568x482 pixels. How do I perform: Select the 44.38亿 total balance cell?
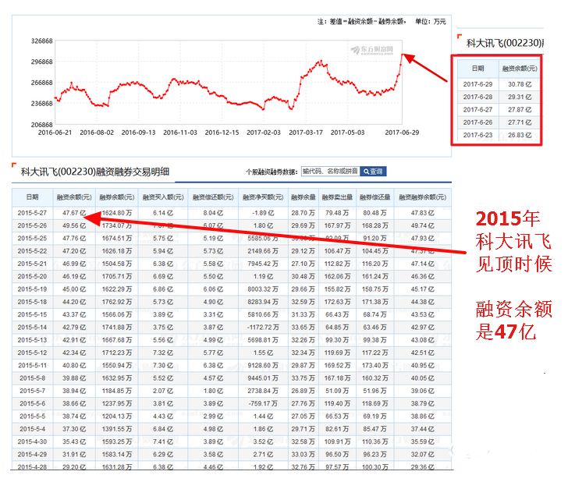tap(422, 302)
